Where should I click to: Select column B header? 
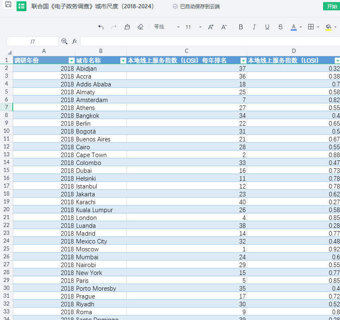(x=101, y=51)
